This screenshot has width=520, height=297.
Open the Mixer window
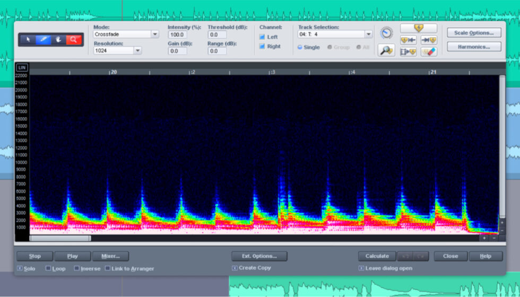(110, 256)
